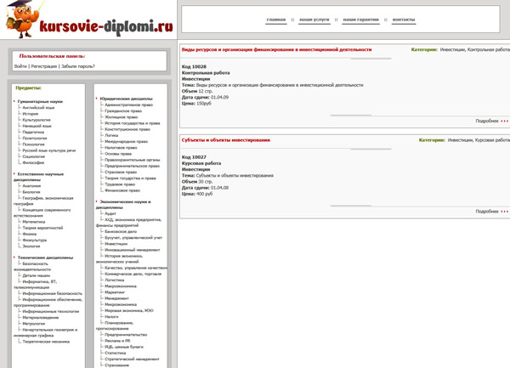
Task: Select «Административное право» subject
Action: click(x=129, y=105)
